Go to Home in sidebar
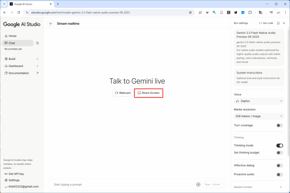The width and height of the screenshot is (290, 193). tap(12, 36)
